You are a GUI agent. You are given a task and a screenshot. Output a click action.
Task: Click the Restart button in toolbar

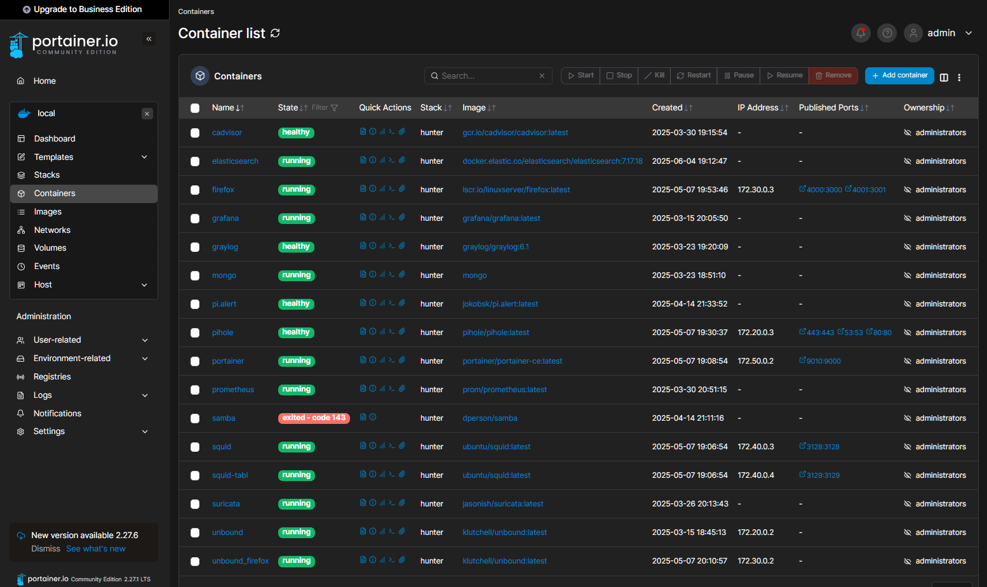pos(694,76)
